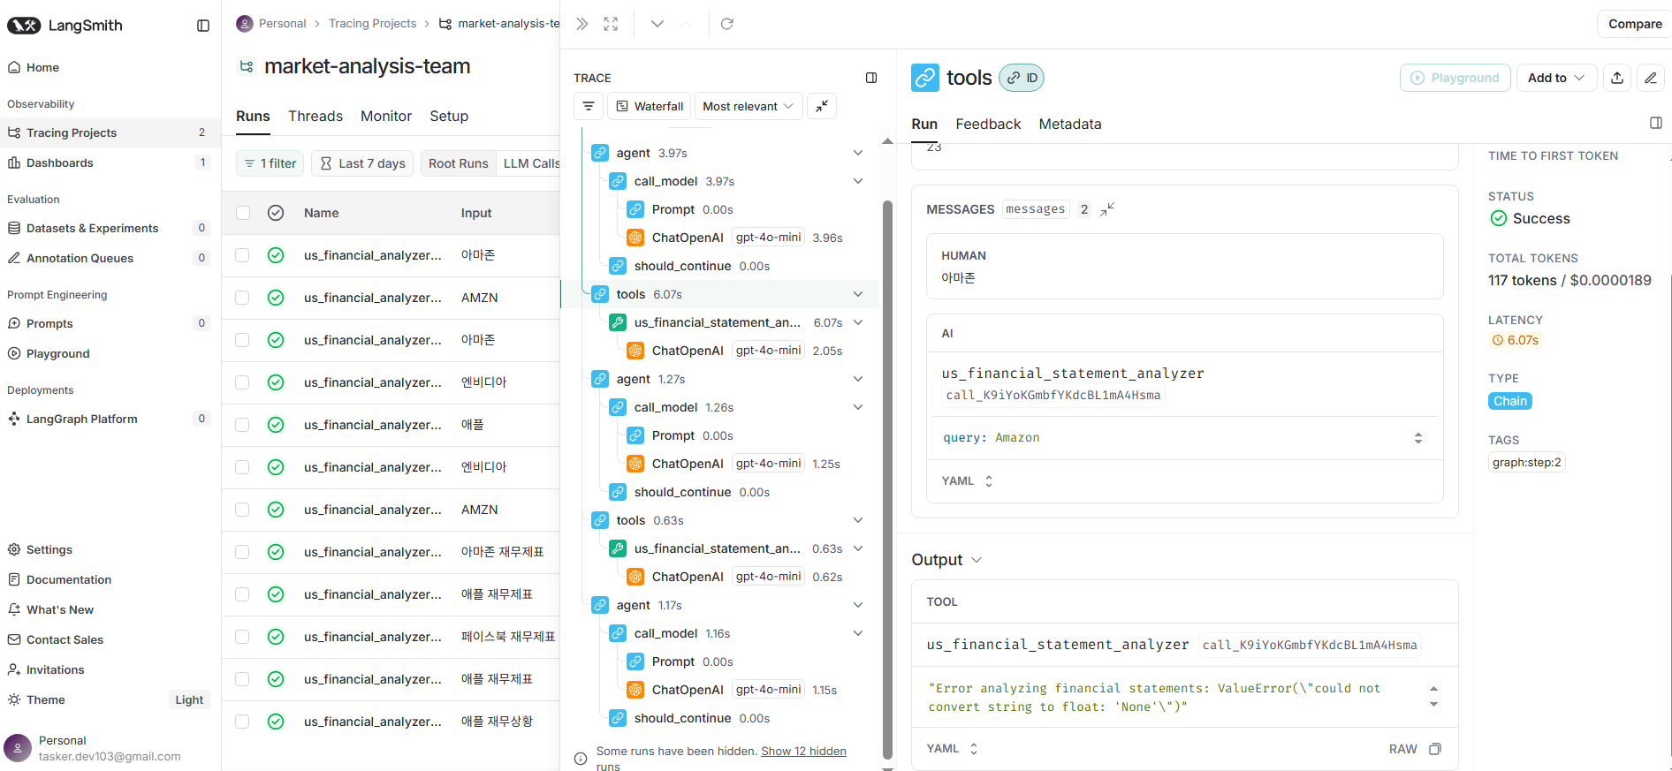
Task: Open Dashboards in sidebar
Action: point(59,163)
